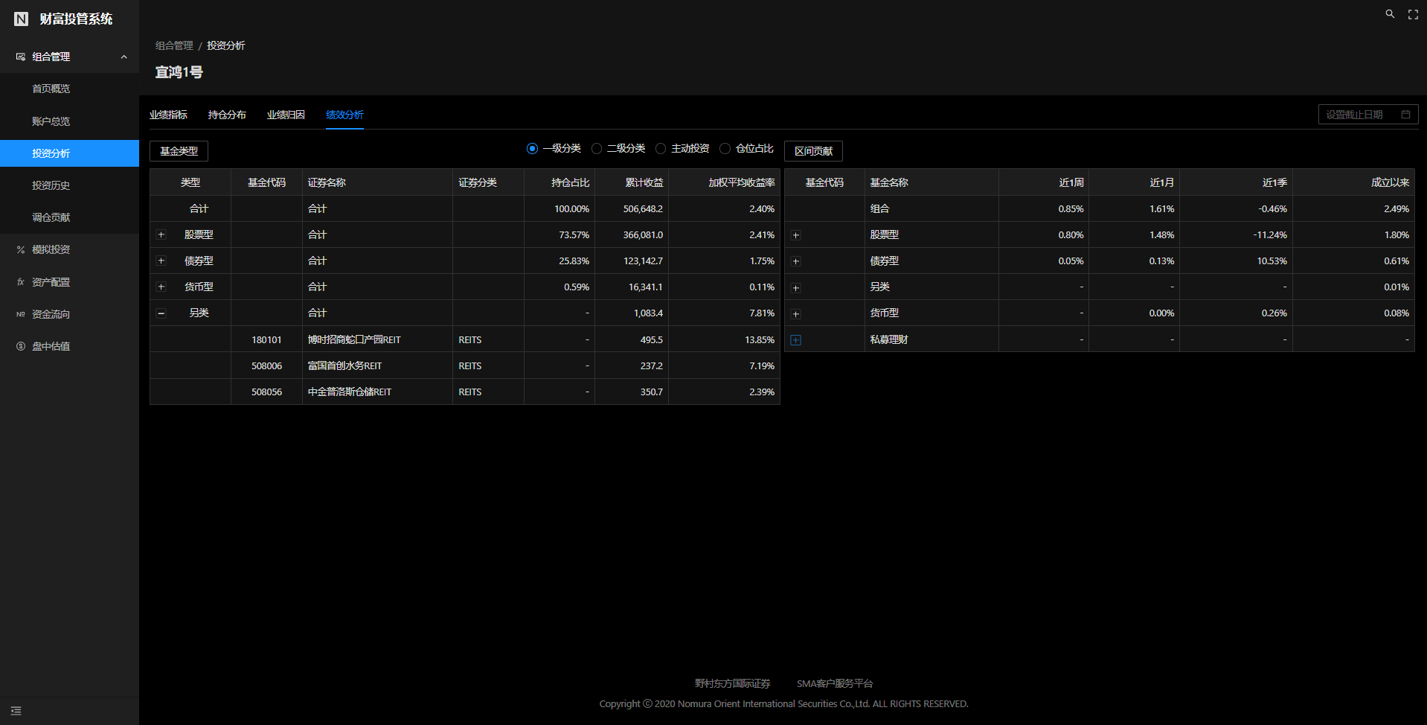Viewport: 1427px width, 725px height.
Task: Select 仓位占比 radio button
Action: click(x=725, y=149)
